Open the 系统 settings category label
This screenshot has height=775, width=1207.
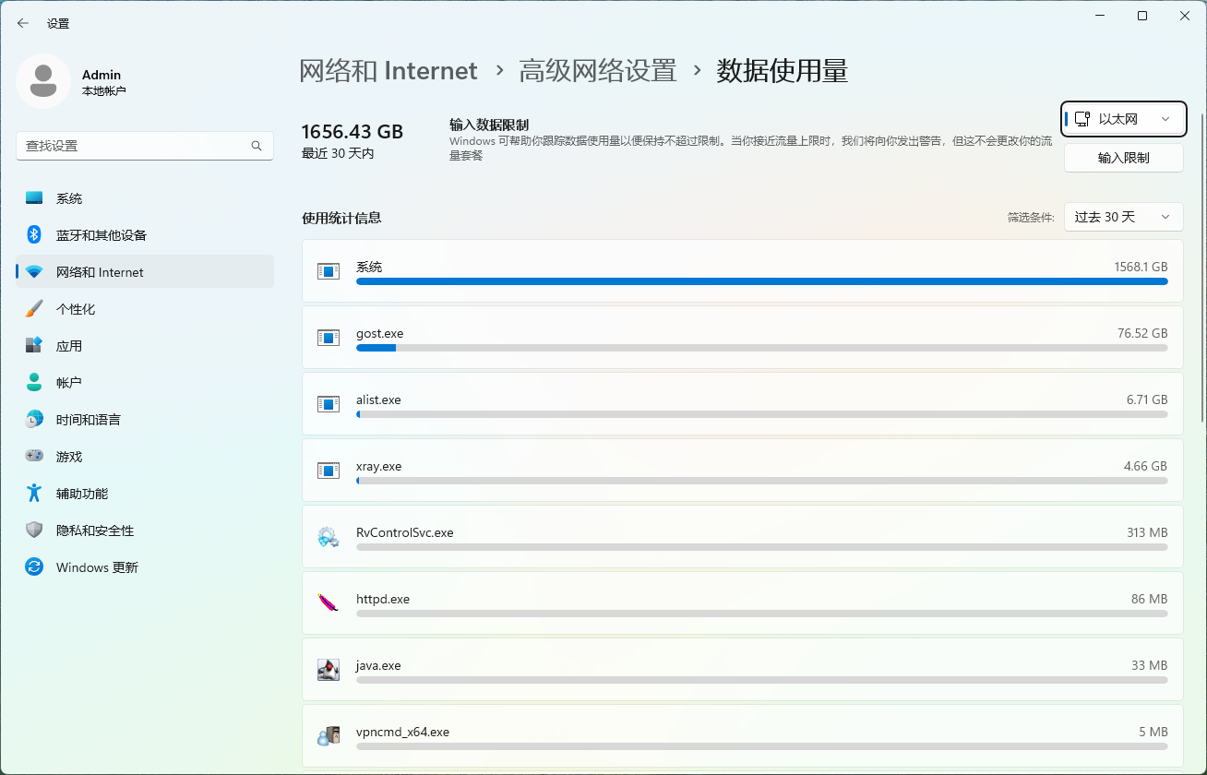click(69, 198)
